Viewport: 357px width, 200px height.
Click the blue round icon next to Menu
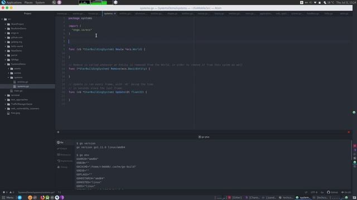(x=20, y=198)
